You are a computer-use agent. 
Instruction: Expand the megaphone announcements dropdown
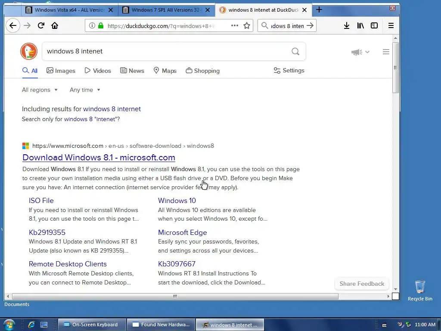(360, 52)
